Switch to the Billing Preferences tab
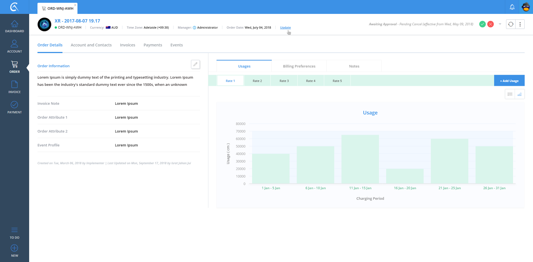This screenshot has width=533, height=262. point(299,66)
